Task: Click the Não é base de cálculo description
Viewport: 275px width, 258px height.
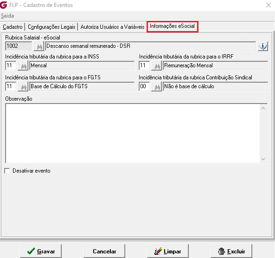Action: click(x=215, y=86)
